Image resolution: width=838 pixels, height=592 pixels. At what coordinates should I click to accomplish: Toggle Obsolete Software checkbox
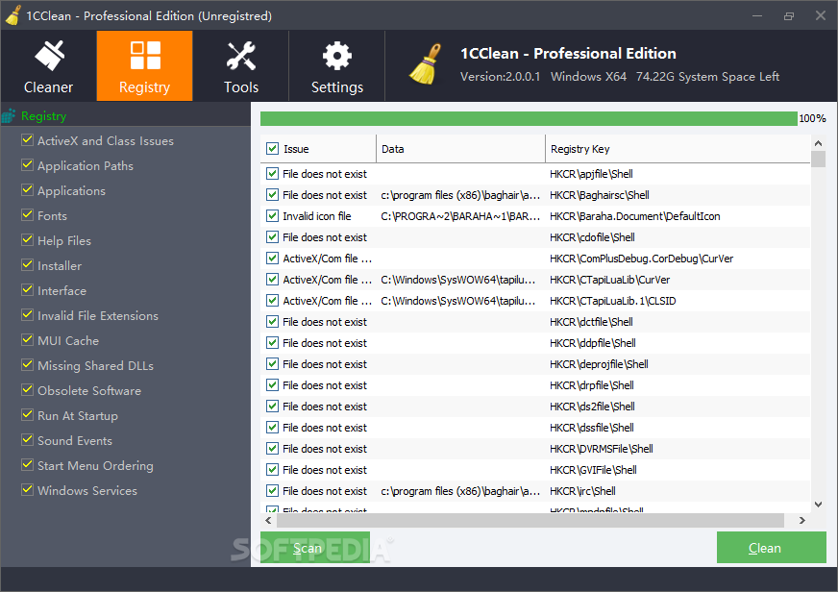click(x=27, y=389)
